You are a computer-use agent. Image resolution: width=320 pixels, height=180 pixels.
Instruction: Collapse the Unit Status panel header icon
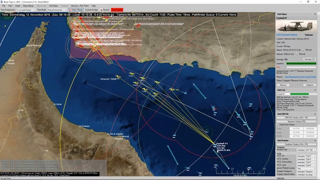pos(315,14)
